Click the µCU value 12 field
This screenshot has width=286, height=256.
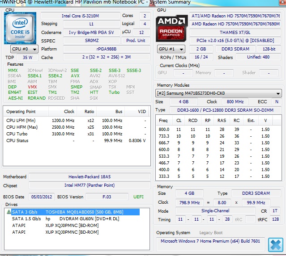[x=141, y=33]
